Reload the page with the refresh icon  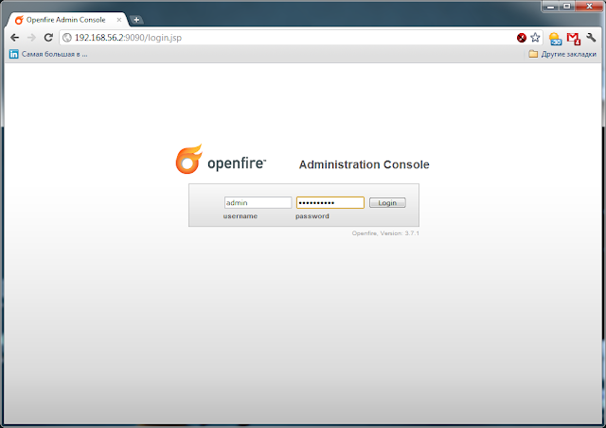click(48, 38)
